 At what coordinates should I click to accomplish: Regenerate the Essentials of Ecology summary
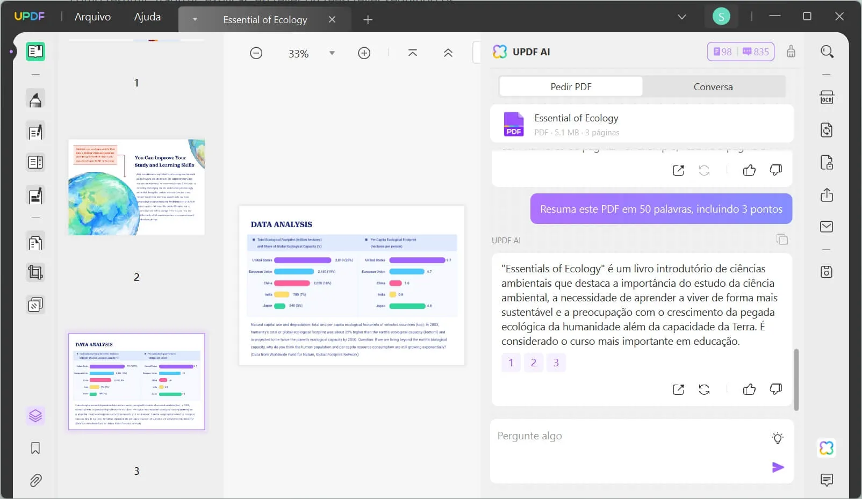tap(704, 389)
